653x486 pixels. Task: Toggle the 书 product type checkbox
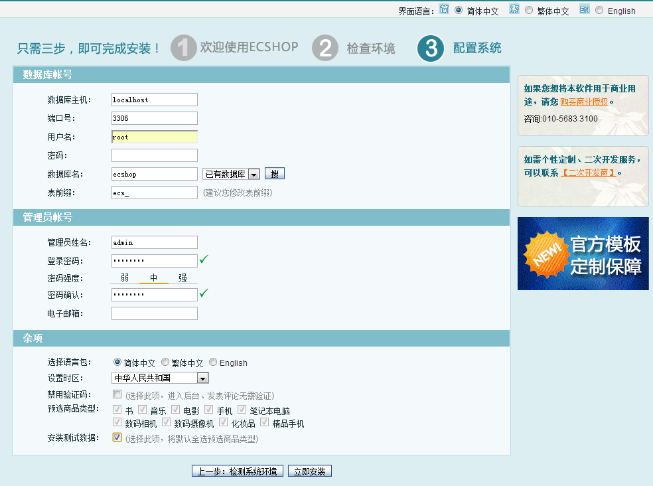[x=117, y=409]
